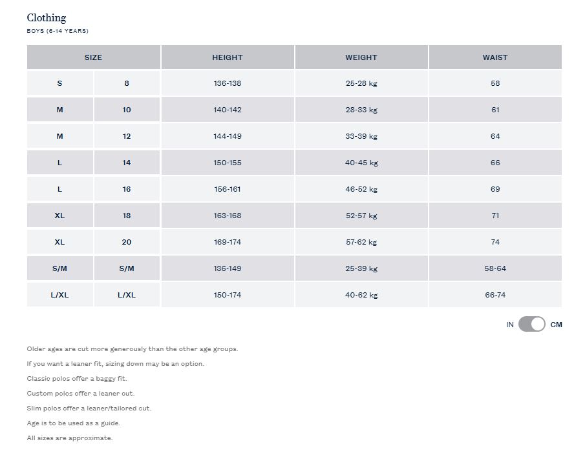Click the 66-74 waist range cell
Viewport: 585px width, 464px height.
click(495, 295)
